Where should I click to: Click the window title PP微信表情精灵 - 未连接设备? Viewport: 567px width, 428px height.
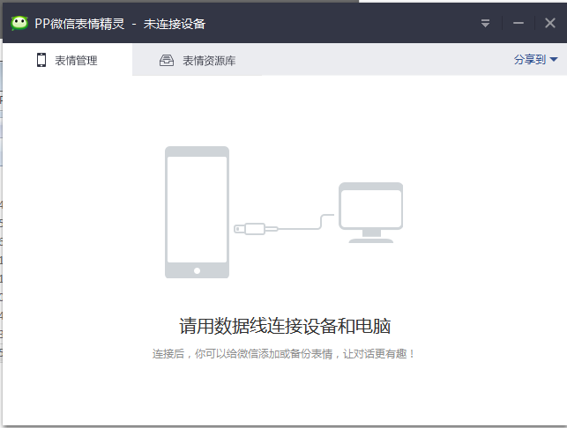120,24
